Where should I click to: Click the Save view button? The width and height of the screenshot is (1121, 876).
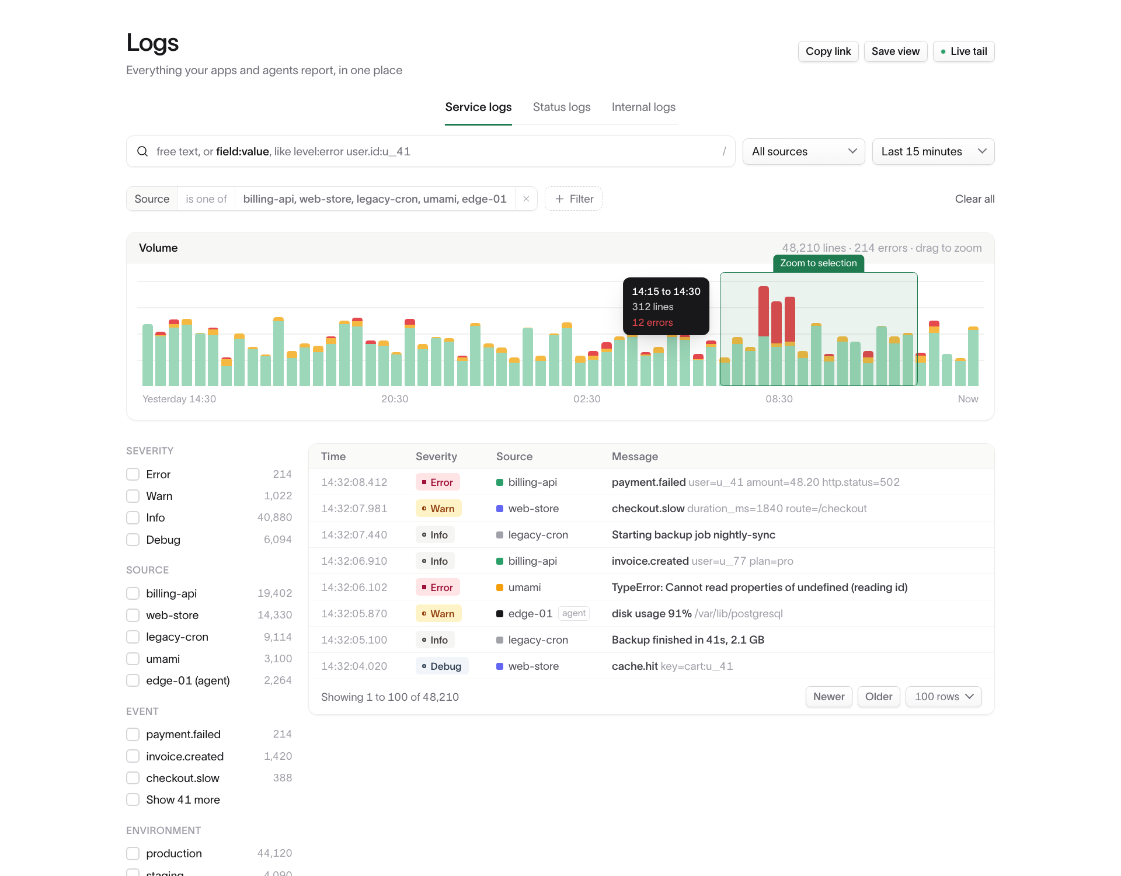click(x=895, y=51)
